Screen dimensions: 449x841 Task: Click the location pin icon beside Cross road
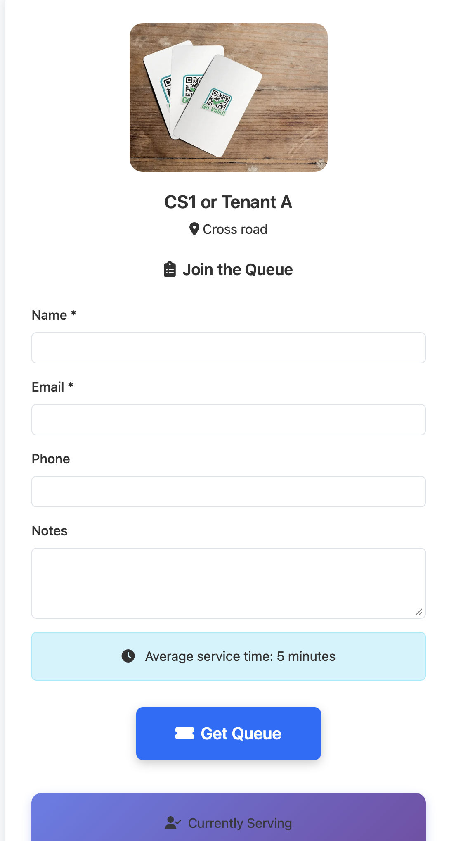click(x=194, y=229)
